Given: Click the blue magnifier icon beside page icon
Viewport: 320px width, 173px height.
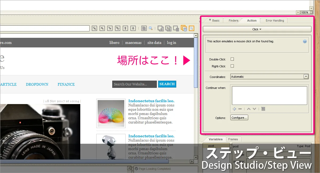Looking at the screenshot, I should click(x=151, y=28).
